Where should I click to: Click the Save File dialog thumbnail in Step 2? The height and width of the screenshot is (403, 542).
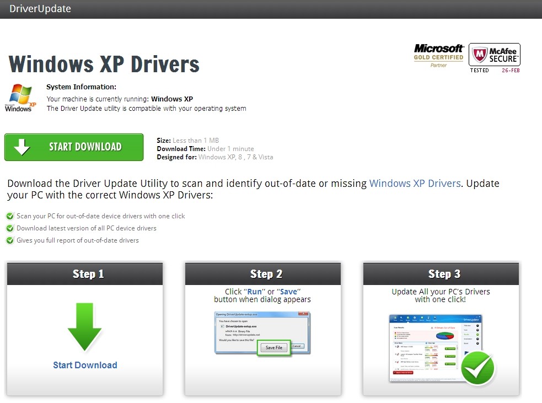262,333
